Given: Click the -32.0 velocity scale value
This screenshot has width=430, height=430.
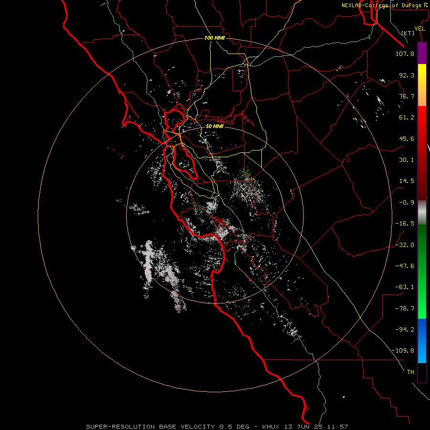Looking at the screenshot, I should [x=405, y=245].
